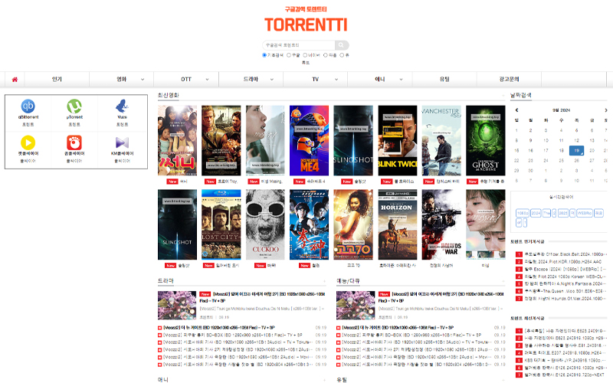The image size is (613, 383).
Task: Select the 유튜브 search radio option
Action: [342, 55]
